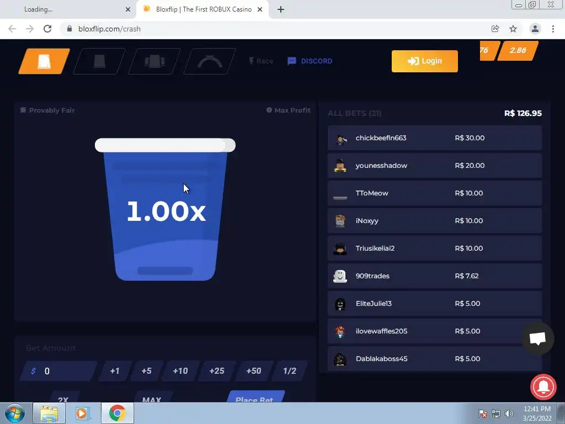Bookmark this page with star
Viewport: 565px width, 424px height.
[513, 29]
